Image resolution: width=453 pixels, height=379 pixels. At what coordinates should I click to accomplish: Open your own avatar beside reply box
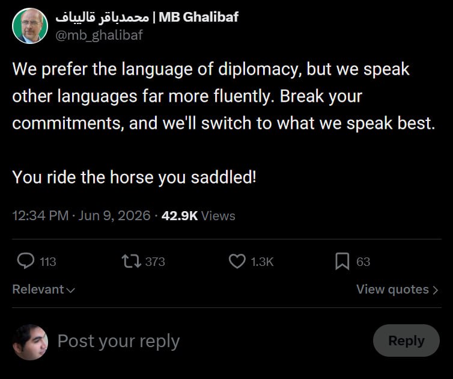point(30,342)
